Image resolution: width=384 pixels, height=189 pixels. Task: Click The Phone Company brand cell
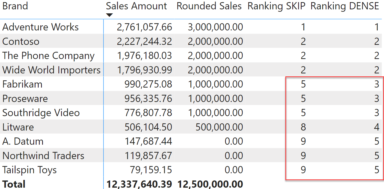[x=49, y=56]
